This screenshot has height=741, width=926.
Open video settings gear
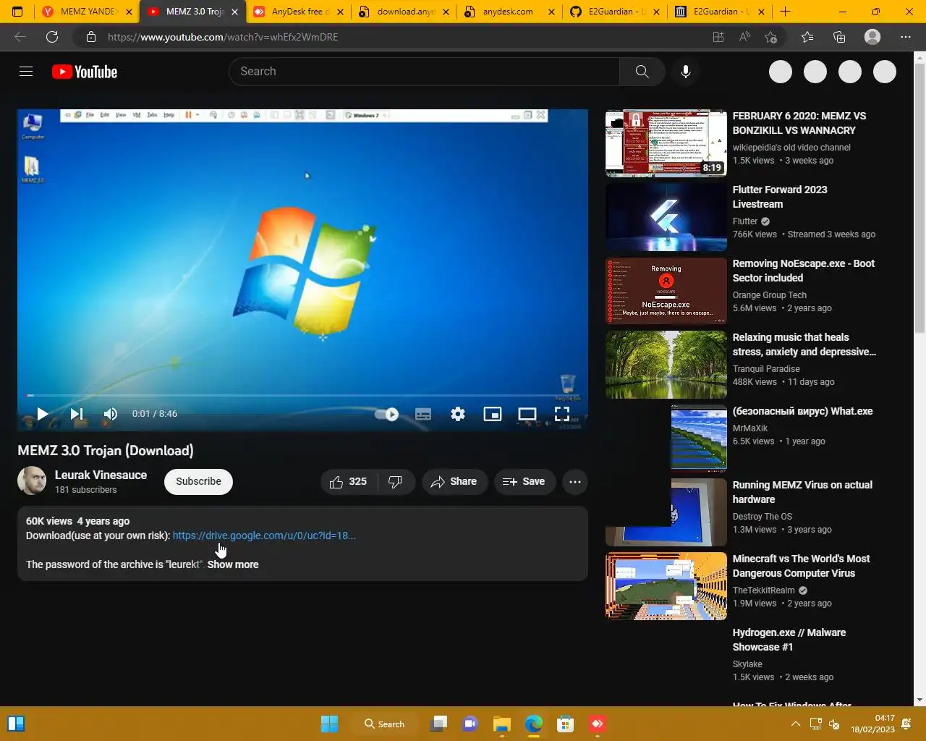(x=458, y=414)
